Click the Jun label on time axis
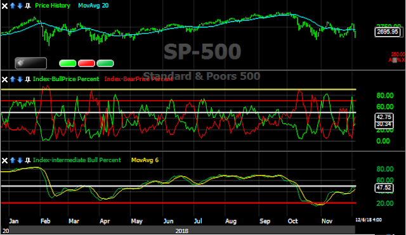 (x=168, y=221)
